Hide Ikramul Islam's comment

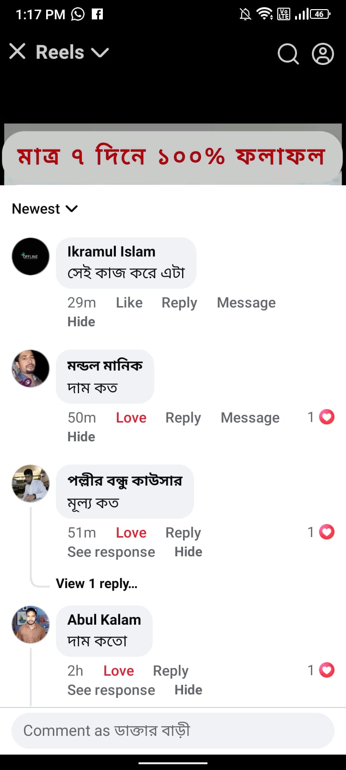[81, 321]
